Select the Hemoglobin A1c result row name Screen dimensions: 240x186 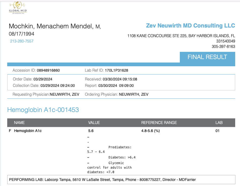click(28, 131)
